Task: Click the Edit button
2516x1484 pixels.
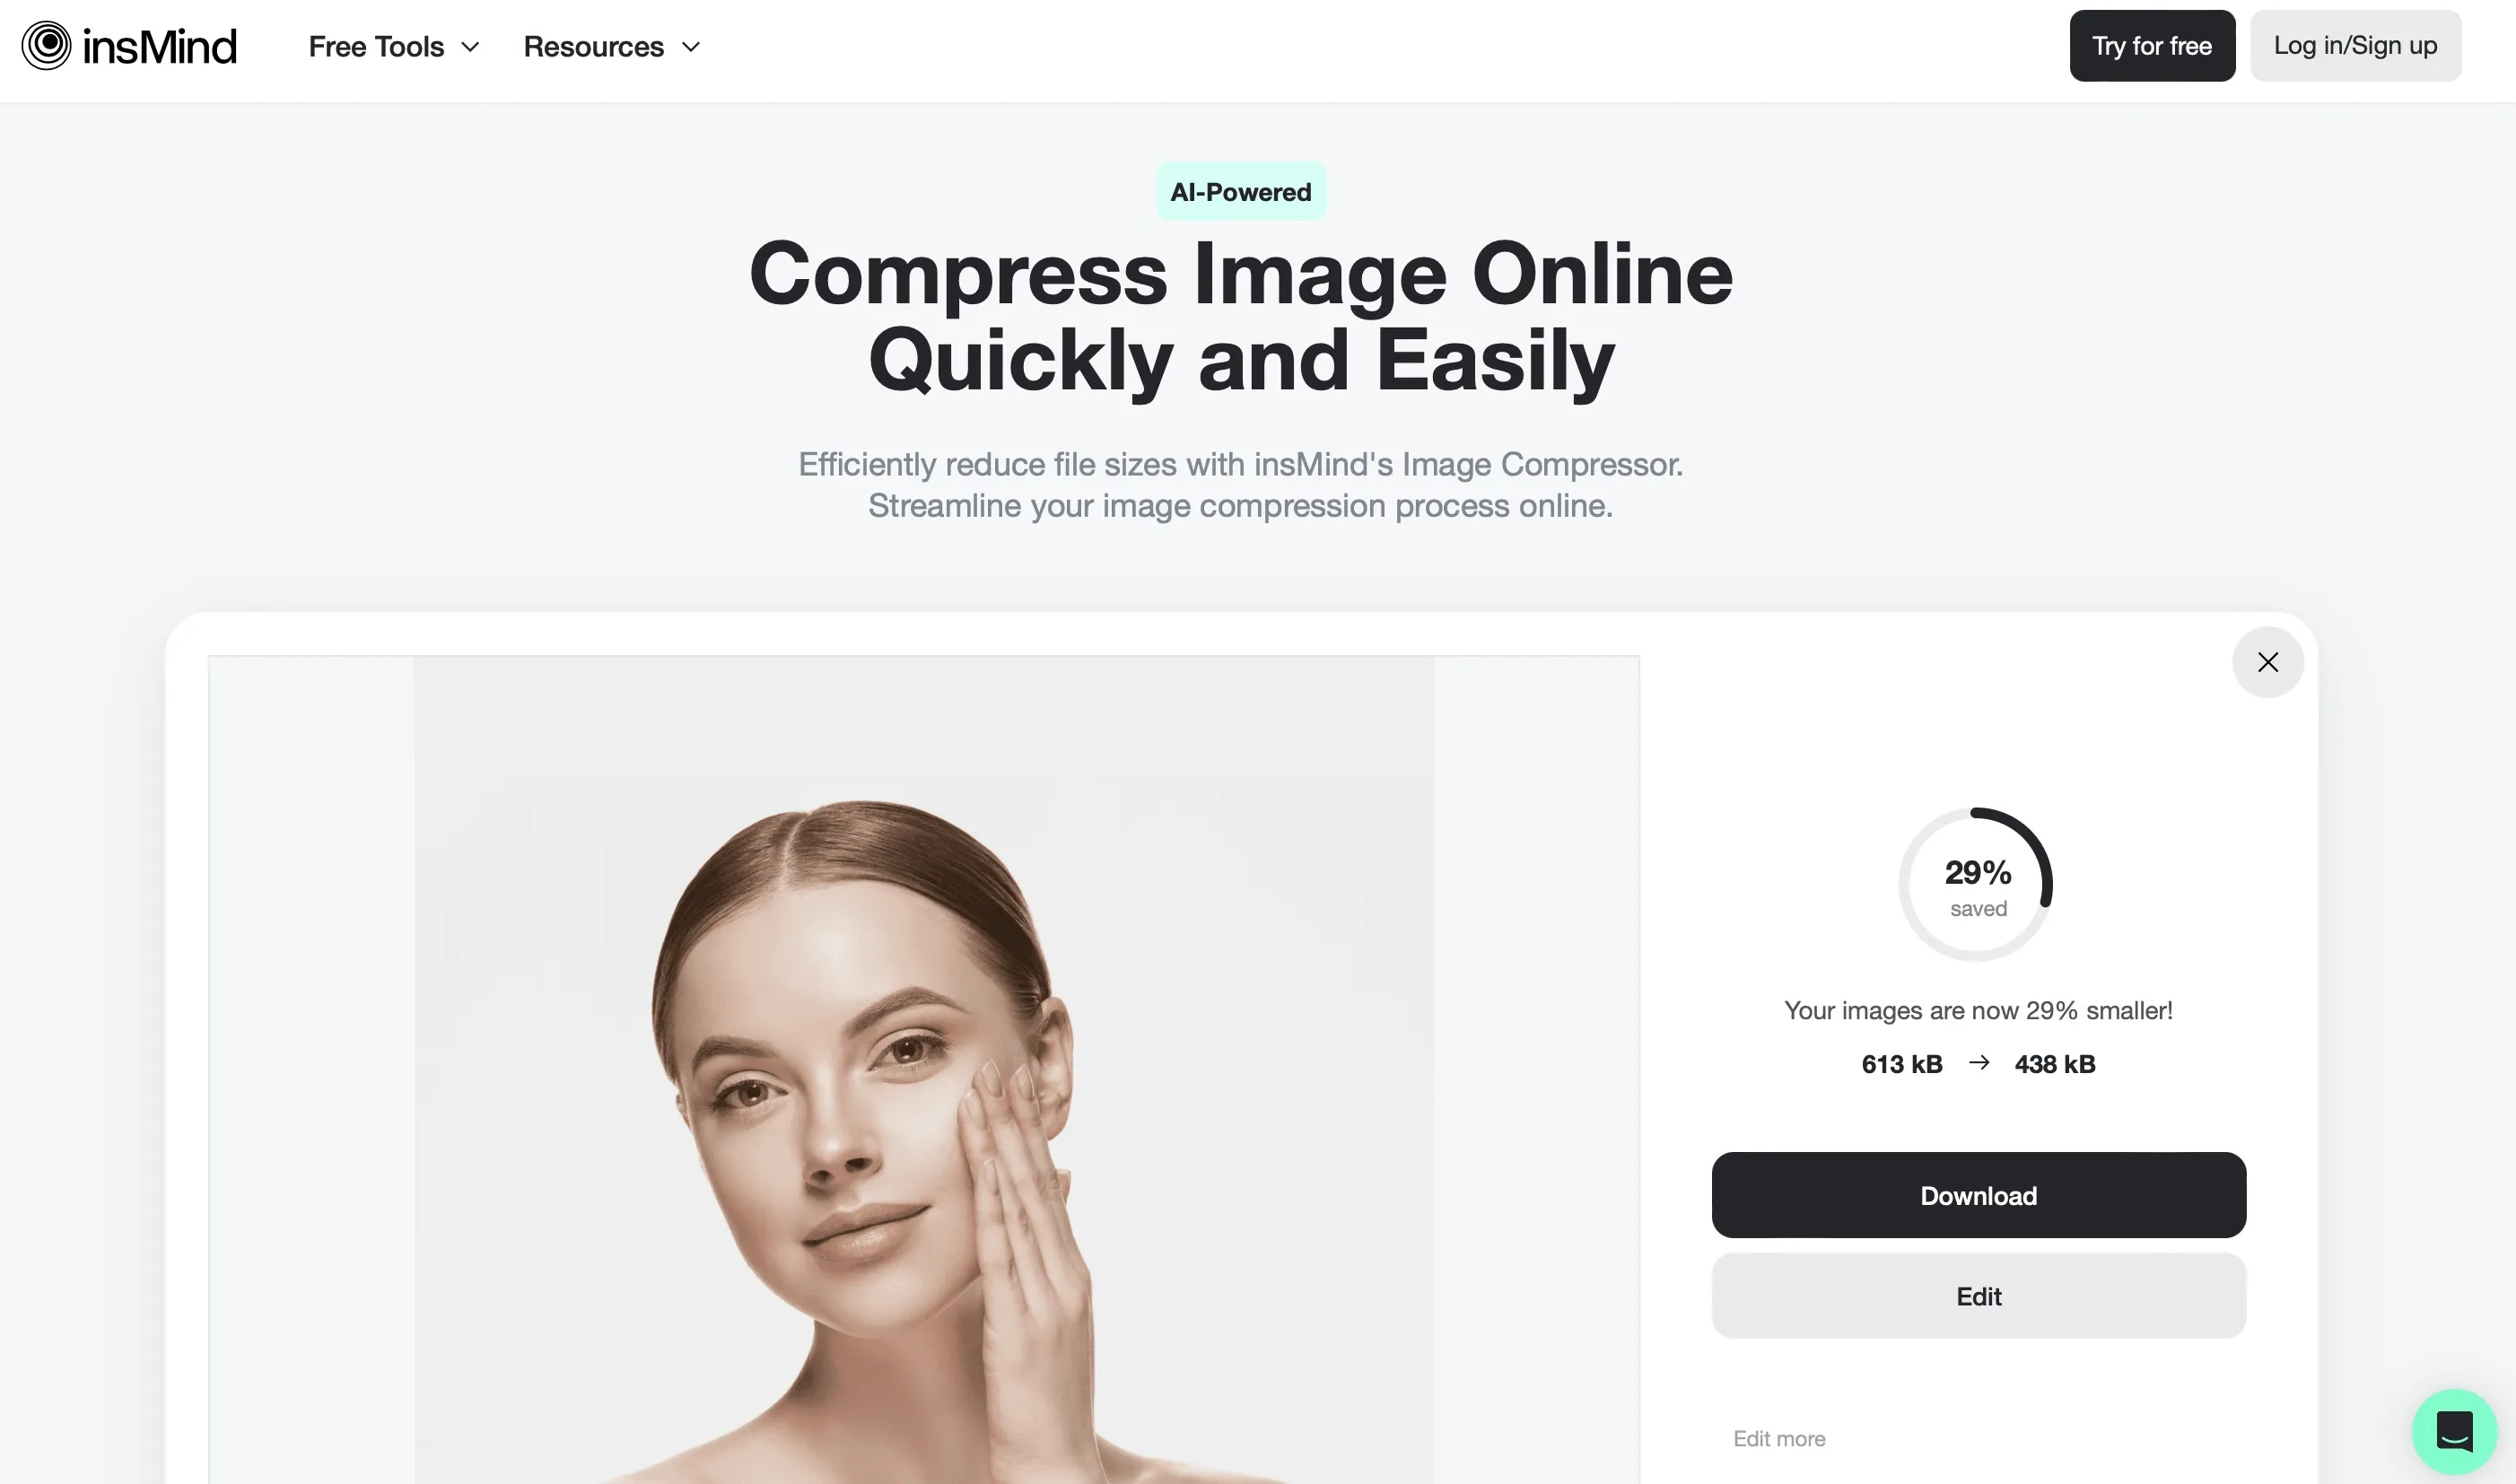Action: pos(1977,1295)
